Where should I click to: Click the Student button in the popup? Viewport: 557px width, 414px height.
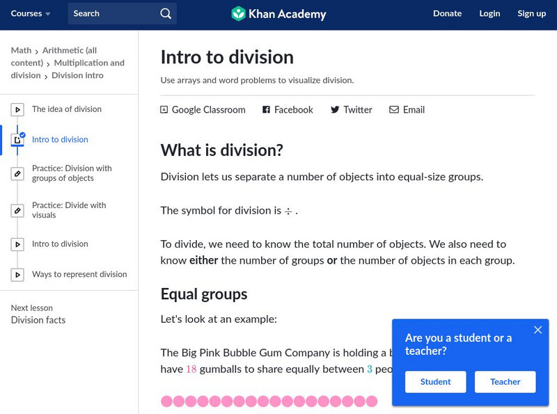point(435,381)
